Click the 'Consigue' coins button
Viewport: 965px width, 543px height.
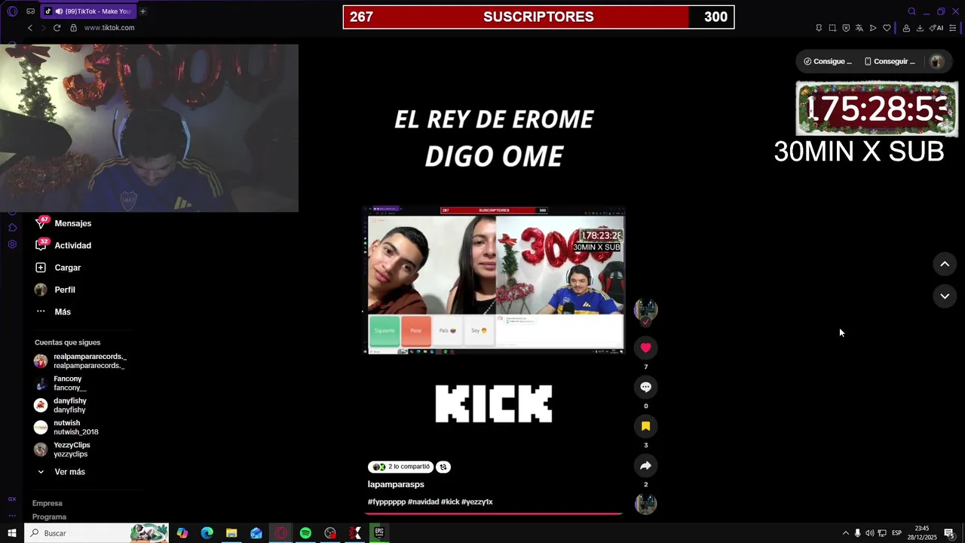[x=828, y=62]
